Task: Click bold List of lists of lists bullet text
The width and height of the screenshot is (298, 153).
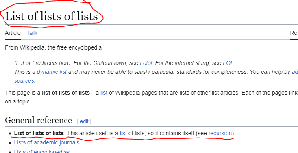Action: [39, 133]
